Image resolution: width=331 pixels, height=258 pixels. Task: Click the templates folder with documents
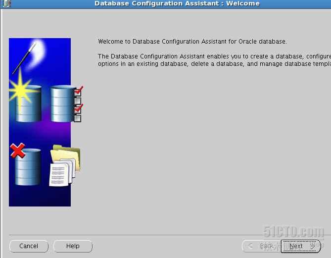tap(65, 166)
